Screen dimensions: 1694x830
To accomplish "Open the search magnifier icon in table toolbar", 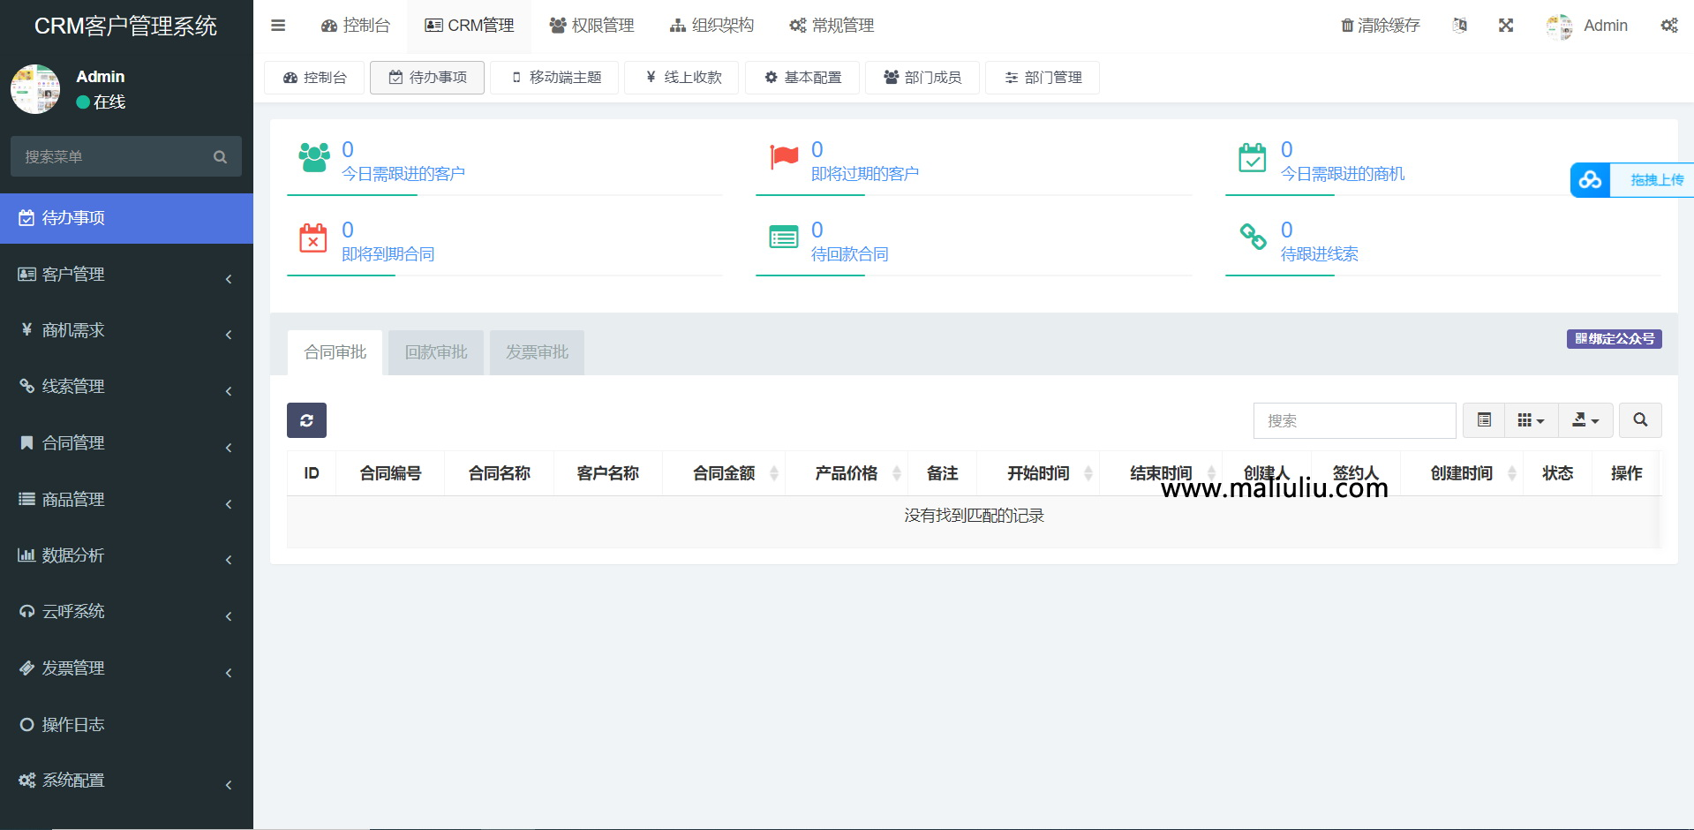I will click(1640, 420).
